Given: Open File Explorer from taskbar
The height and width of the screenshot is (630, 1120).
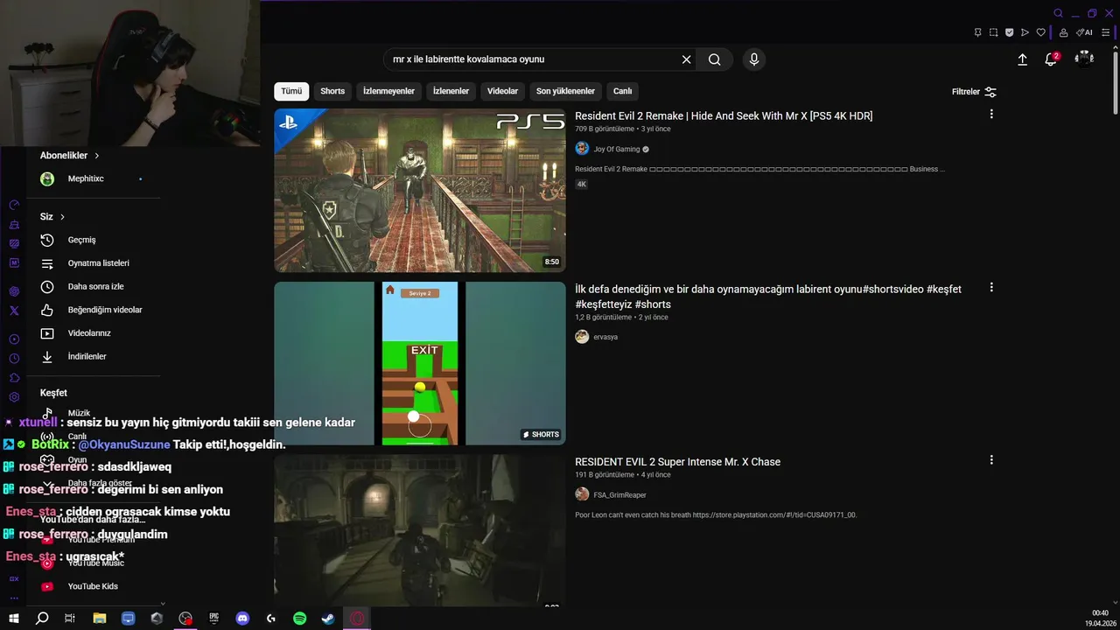Looking at the screenshot, I should 100,619.
